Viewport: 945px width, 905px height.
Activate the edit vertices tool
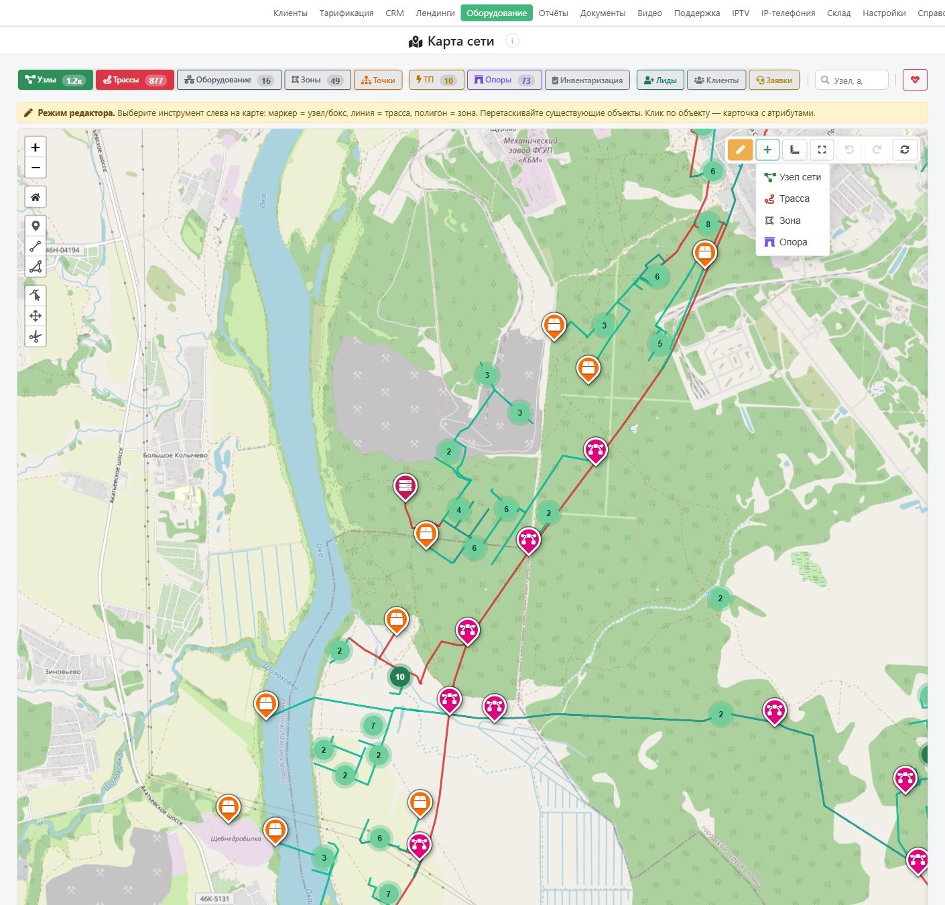[x=36, y=295]
